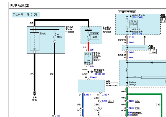Select the F8 10A MODULE fuse box
This screenshot has width=166, height=117.
click(x=133, y=24)
